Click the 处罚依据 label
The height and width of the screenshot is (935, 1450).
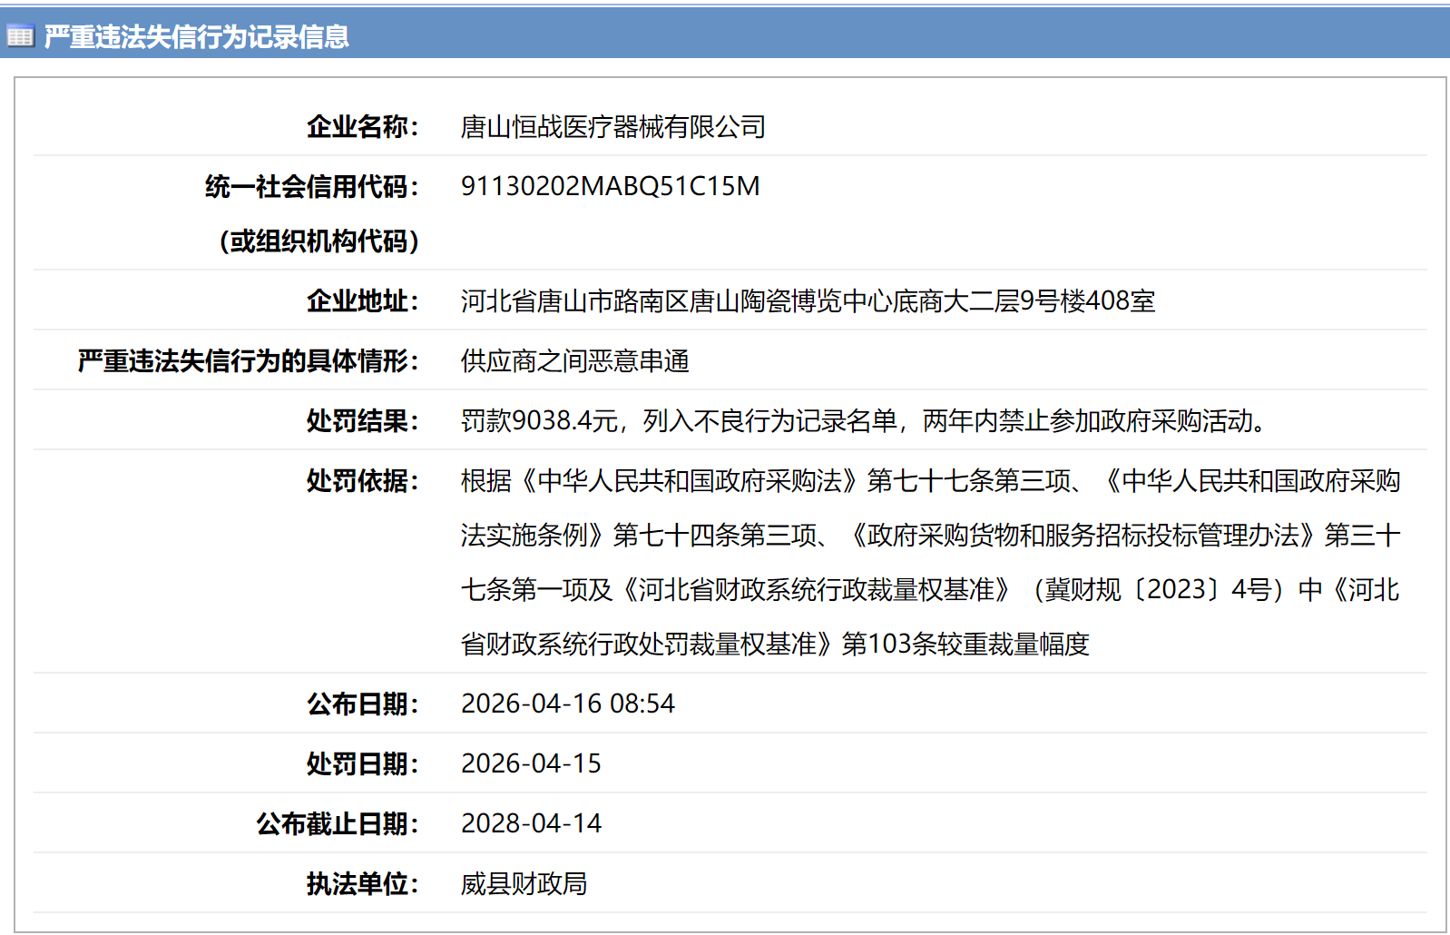[x=362, y=480]
